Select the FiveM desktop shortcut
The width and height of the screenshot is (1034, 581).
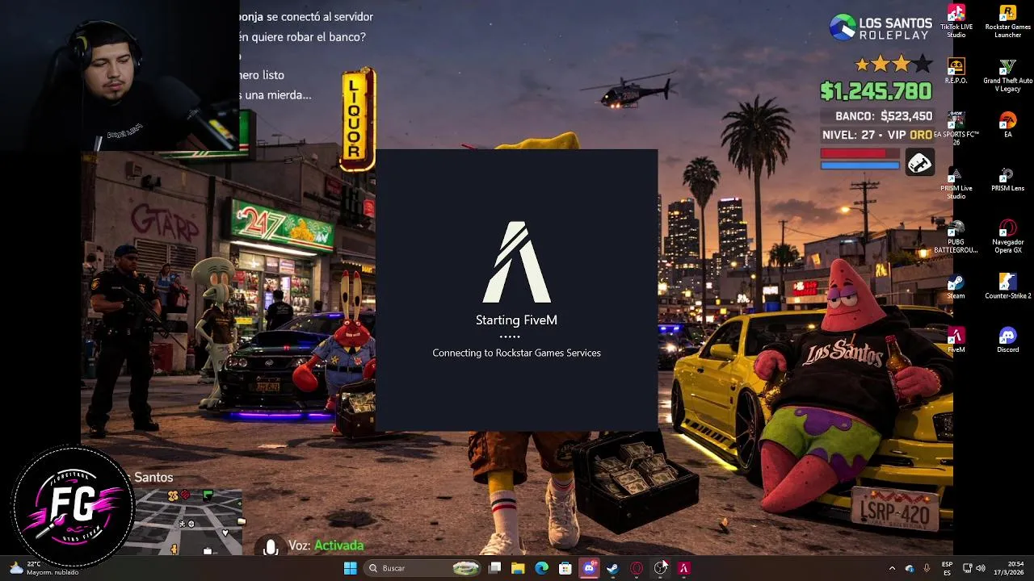[956, 340]
